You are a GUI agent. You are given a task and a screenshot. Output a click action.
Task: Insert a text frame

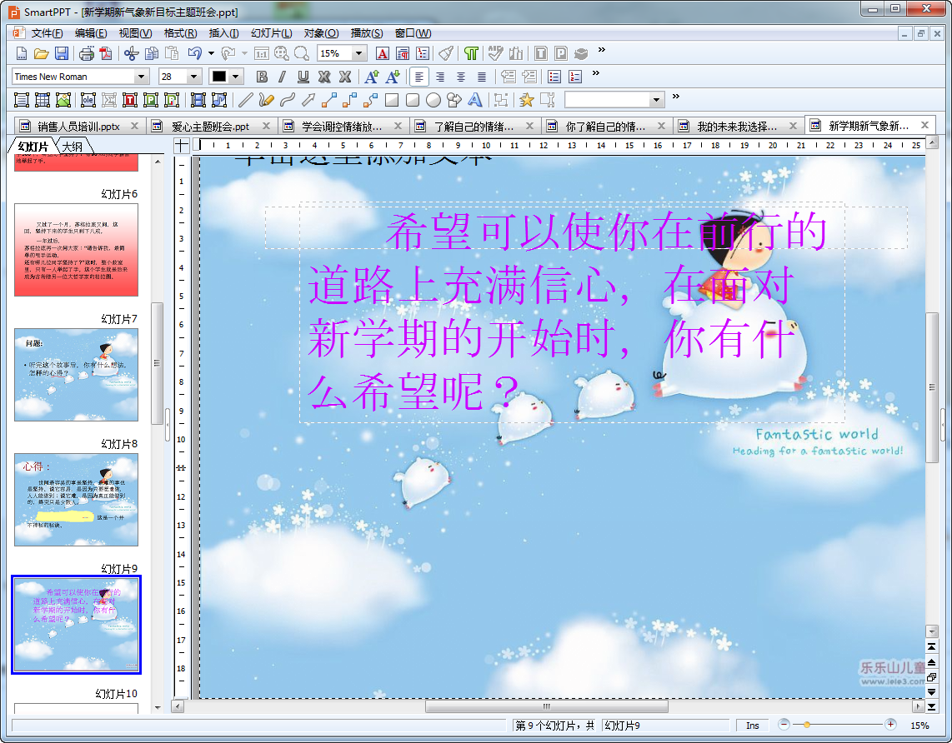point(21,99)
